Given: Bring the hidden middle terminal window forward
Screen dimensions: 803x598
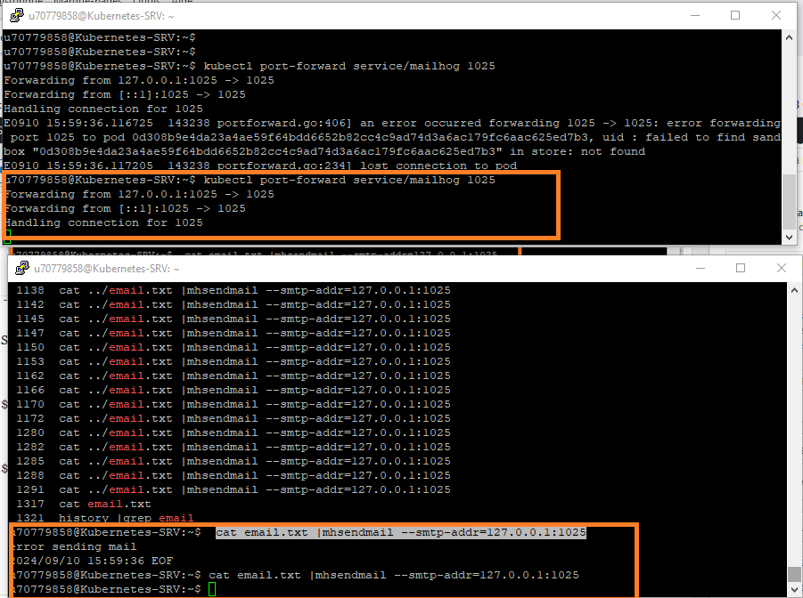Looking at the screenshot, I should [267, 254].
